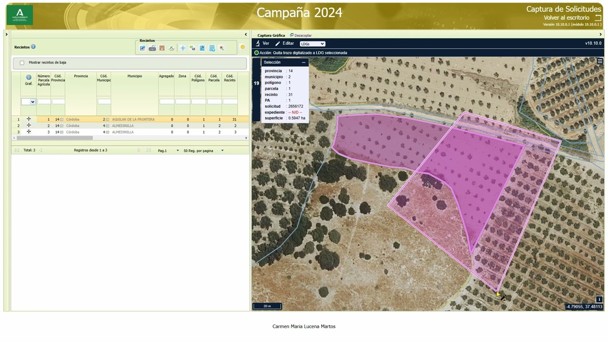
Task: Click the edit recinto icon in Recintos toolbar
Action: 142,48
